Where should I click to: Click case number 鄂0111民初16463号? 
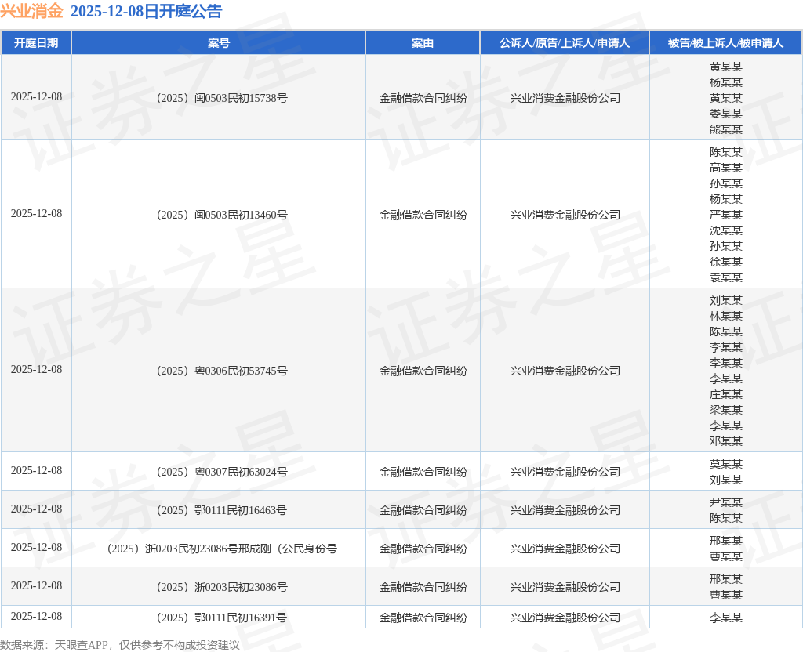tap(221, 509)
